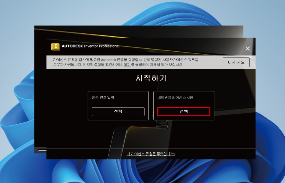285x183 pixels.
Task: Click the 일련 번호 입력 label
Action: (103, 97)
